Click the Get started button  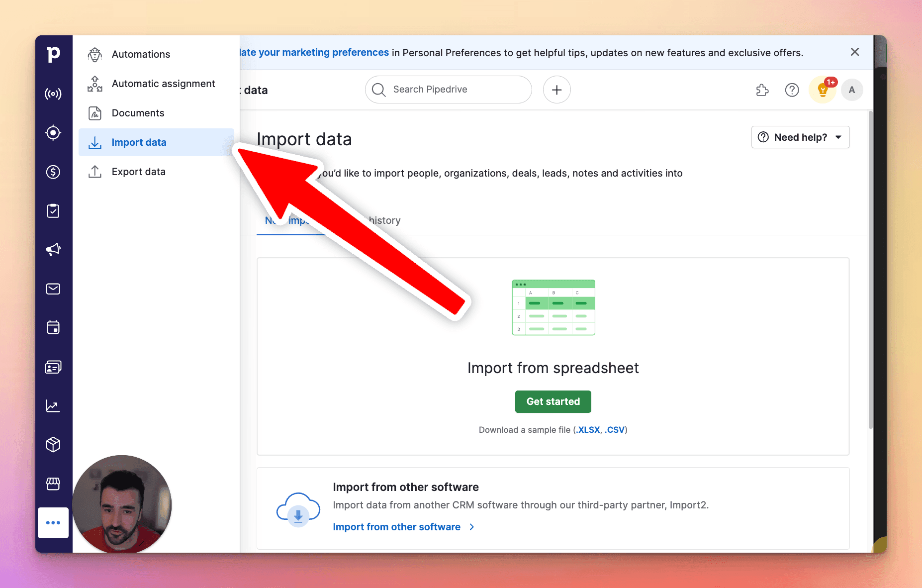pos(553,401)
